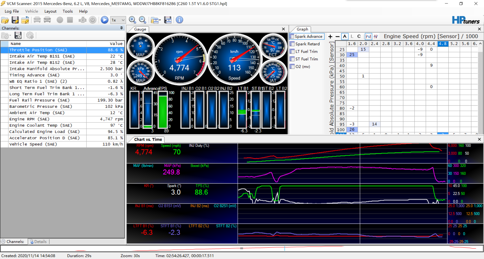Click the save layout icon
Viewport: 484px width, 259px height.
coord(168,20)
